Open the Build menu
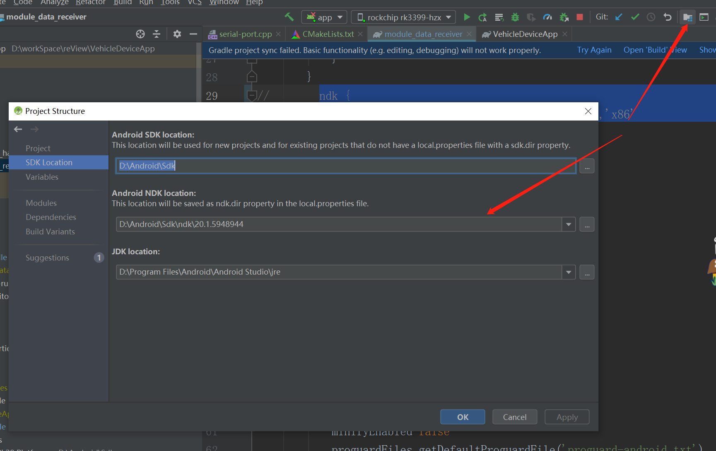The width and height of the screenshot is (716, 451). [x=123, y=3]
